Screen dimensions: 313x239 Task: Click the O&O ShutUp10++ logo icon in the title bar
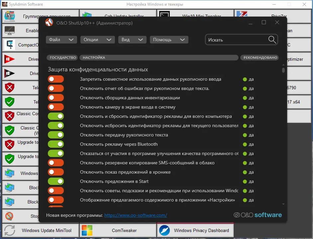click(49, 23)
